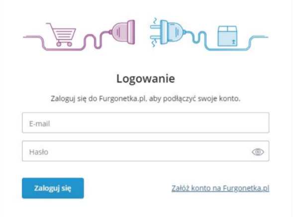The height and width of the screenshot is (217, 294).
Task: Show password using the eye icon
Action: [258, 152]
